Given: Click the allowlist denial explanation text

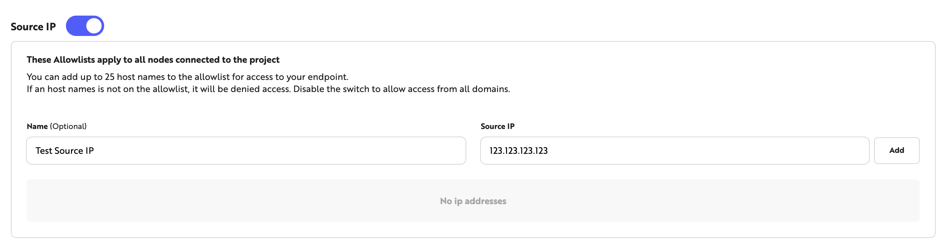Looking at the screenshot, I should (269, 89).
